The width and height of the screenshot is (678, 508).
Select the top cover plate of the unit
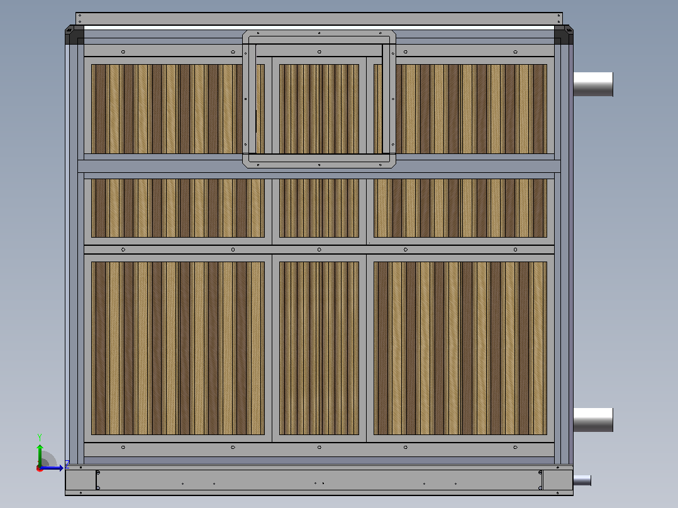[319, 19]
